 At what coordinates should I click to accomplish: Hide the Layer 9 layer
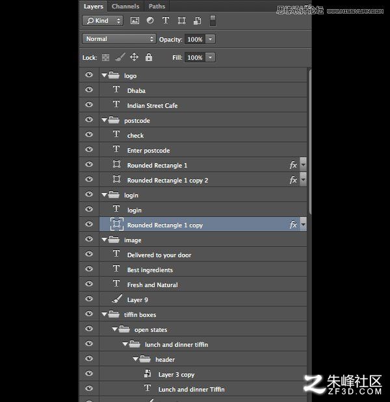[89, 299]
